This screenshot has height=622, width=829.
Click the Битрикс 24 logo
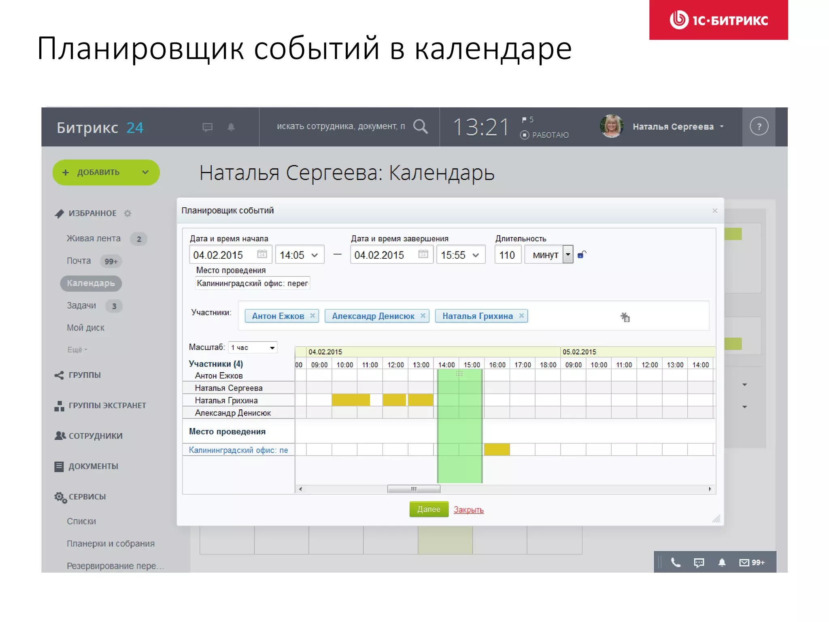coord(100,128)
